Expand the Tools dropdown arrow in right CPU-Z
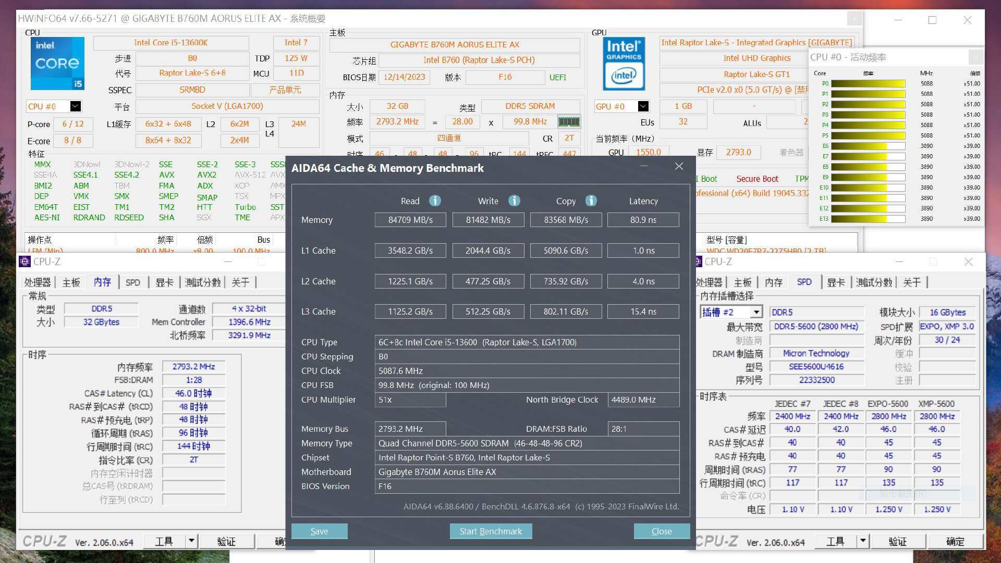This screenshot has width=1001, height=563. pos(863,541)
